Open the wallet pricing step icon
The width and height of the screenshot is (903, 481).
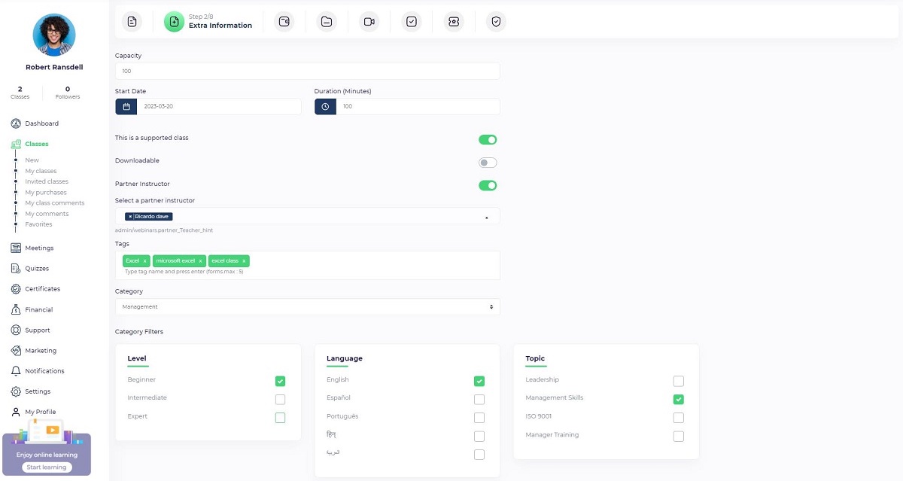(284, 22)
